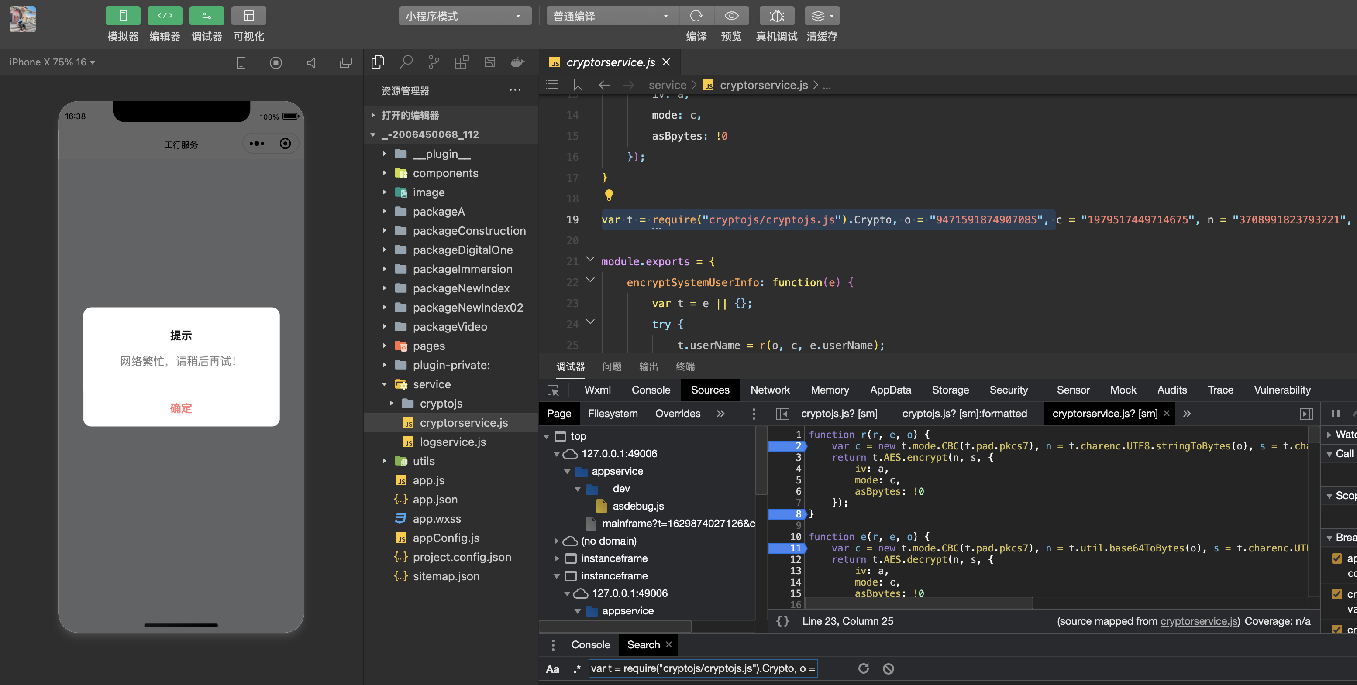Open the cryptorservice.js source map link

click(1198, 621)
